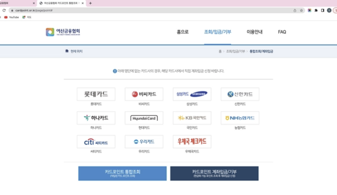
Task: Click the site lock icon in address bar
Action: (x=12, y=10)
